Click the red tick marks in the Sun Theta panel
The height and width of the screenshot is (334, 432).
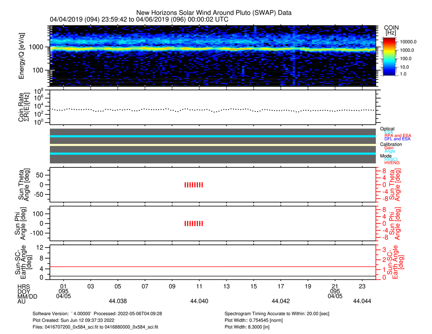pyautogui.click(x=194, y=185)
